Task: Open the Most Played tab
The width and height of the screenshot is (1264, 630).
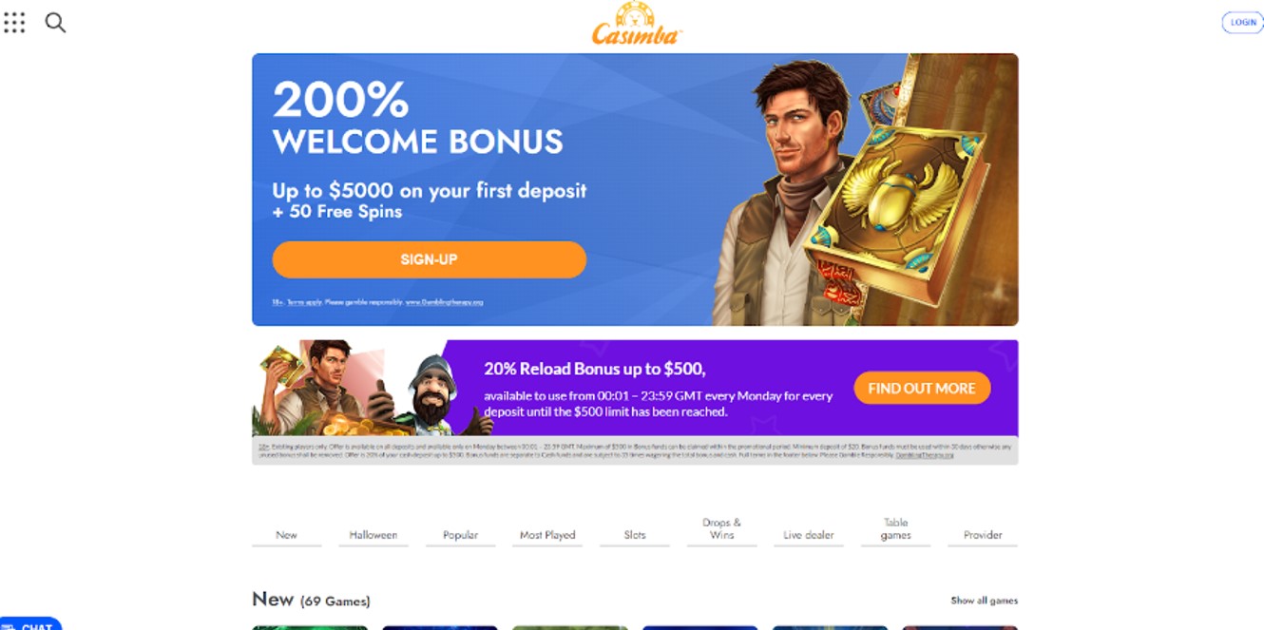Action: point(547,535)
